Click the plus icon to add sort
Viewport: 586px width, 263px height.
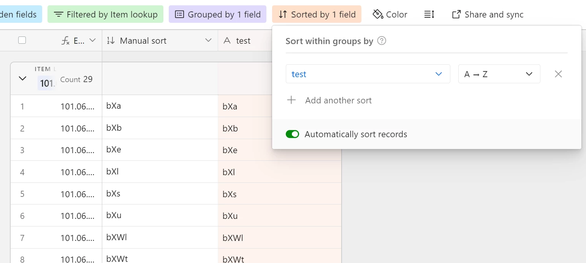point(291,100)
